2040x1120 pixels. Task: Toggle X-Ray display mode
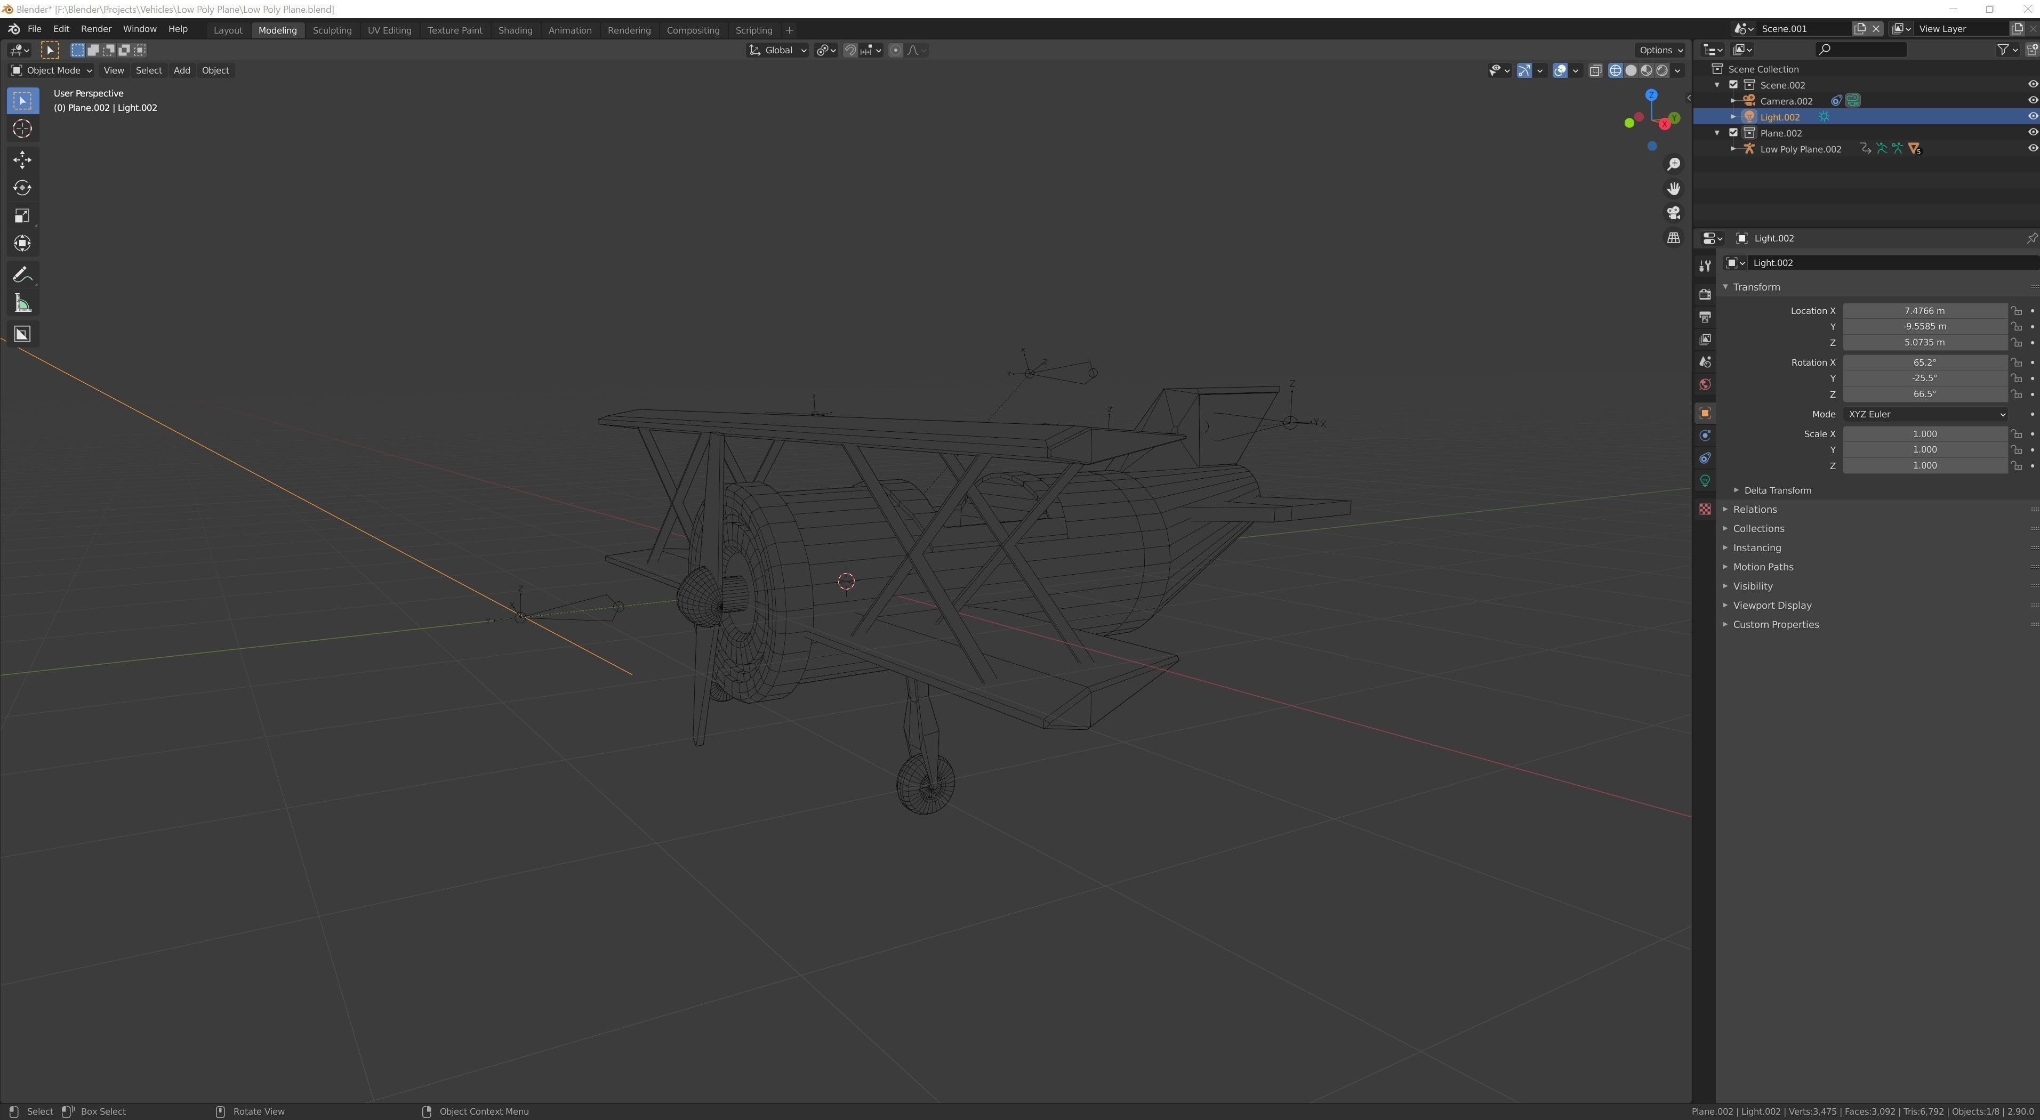(x=1596, y=70)
